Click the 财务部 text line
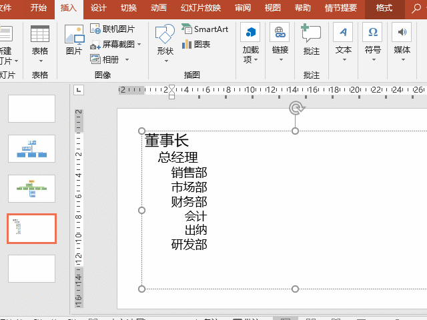Image resolution: width=427 pixels, height=320 pixels. pyautogui.click(x=189, y=202)
